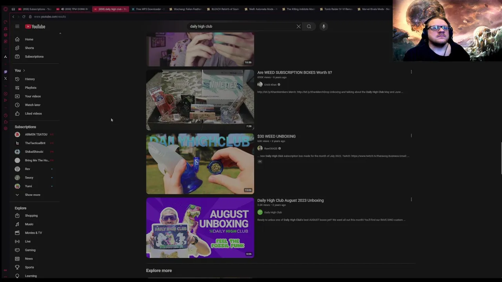Collapse the sidebar scroll-up arrow
Screen dimensions: 502x282
(60, 34)
